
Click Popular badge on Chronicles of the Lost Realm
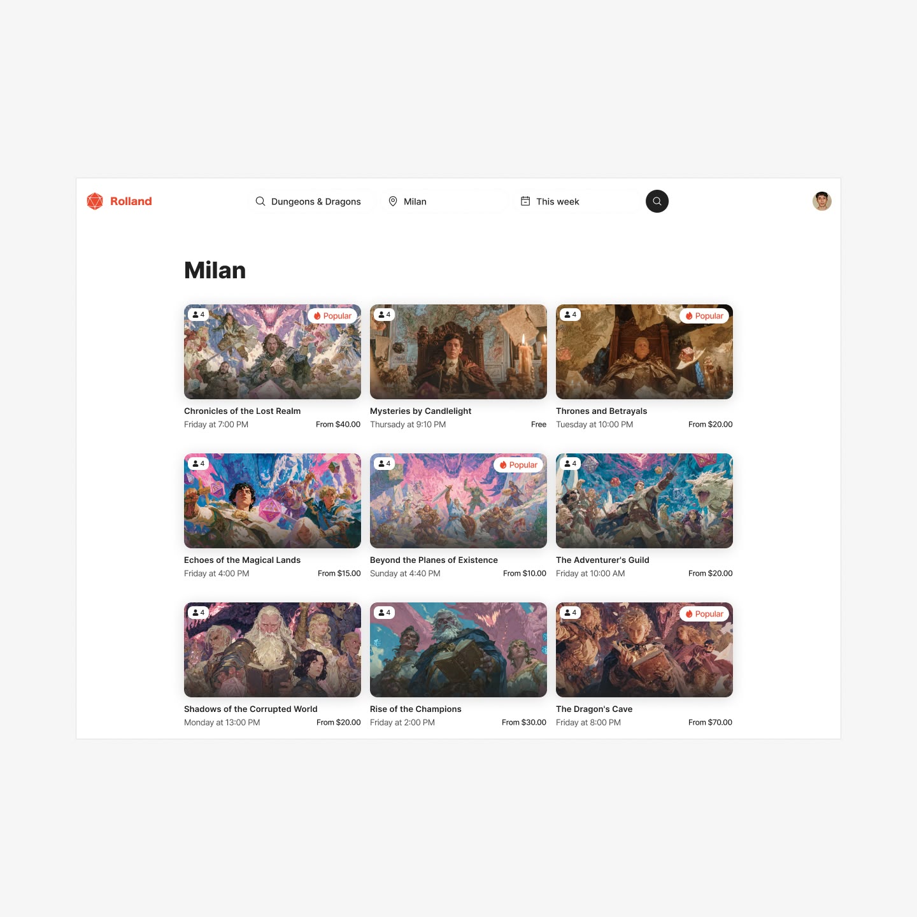pyautogui.click(x=332, y=316)
